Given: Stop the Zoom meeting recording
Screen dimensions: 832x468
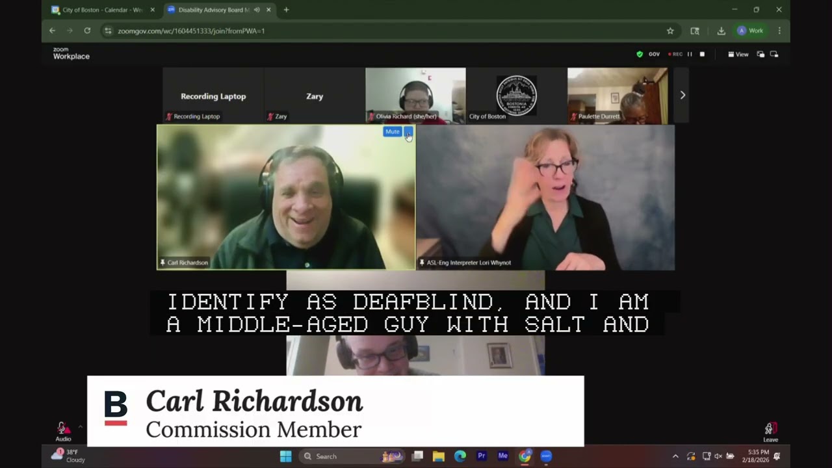Looking at the screenshot, I should click(702, 55).
